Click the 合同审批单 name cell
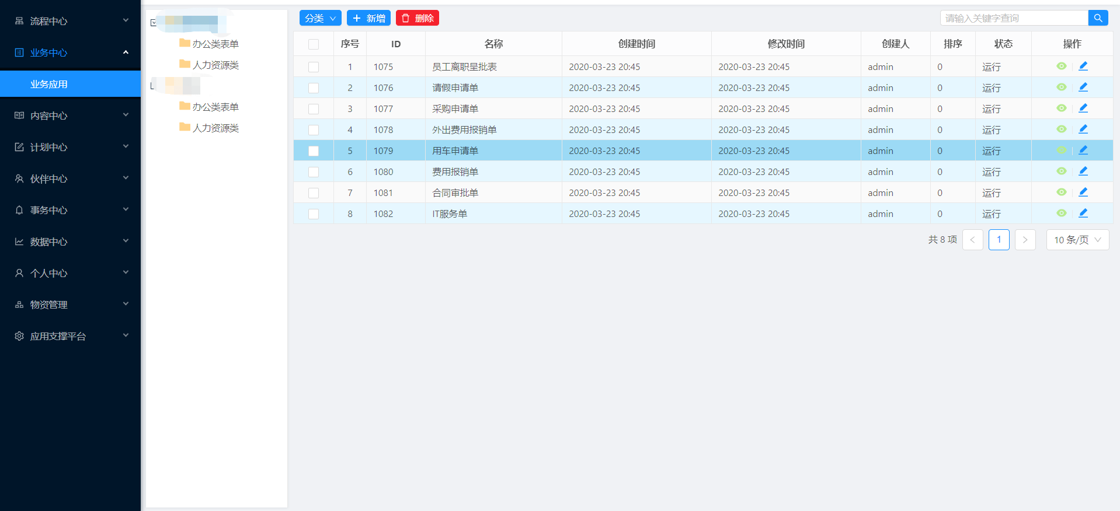Viewport: 1120px width, 511px height. pyautogui.click(x=493, y=192)
